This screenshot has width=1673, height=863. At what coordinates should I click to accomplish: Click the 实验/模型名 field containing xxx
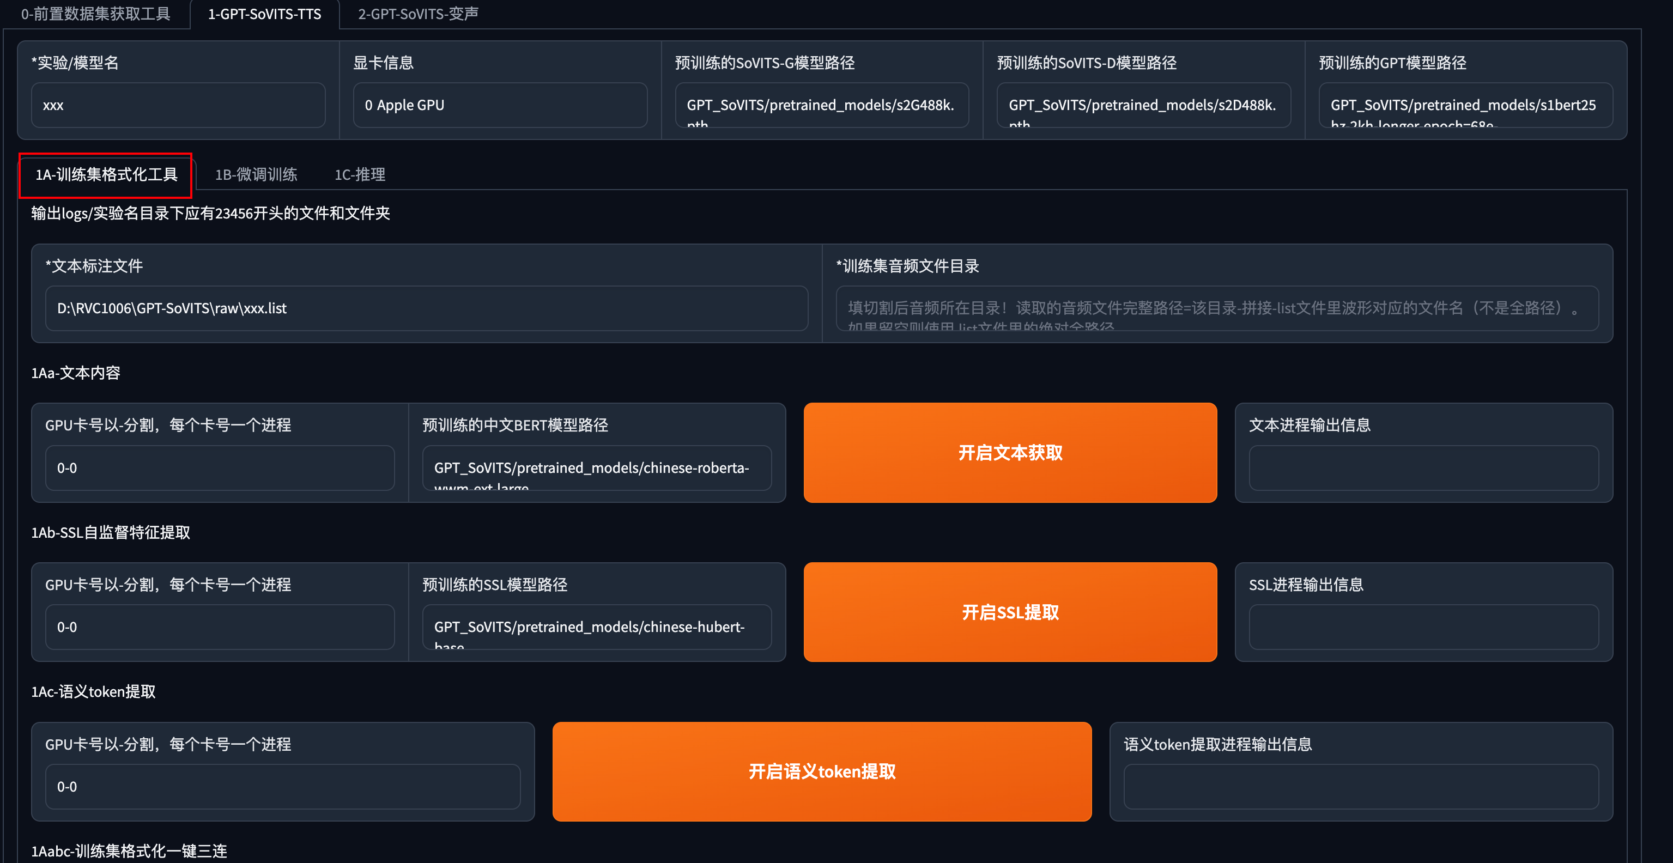point(178,105)
